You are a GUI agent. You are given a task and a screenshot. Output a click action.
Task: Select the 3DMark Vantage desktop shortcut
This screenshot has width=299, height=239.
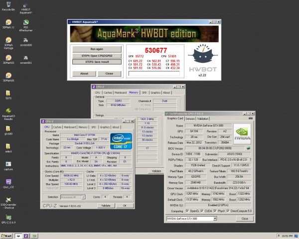pos(8,43)
